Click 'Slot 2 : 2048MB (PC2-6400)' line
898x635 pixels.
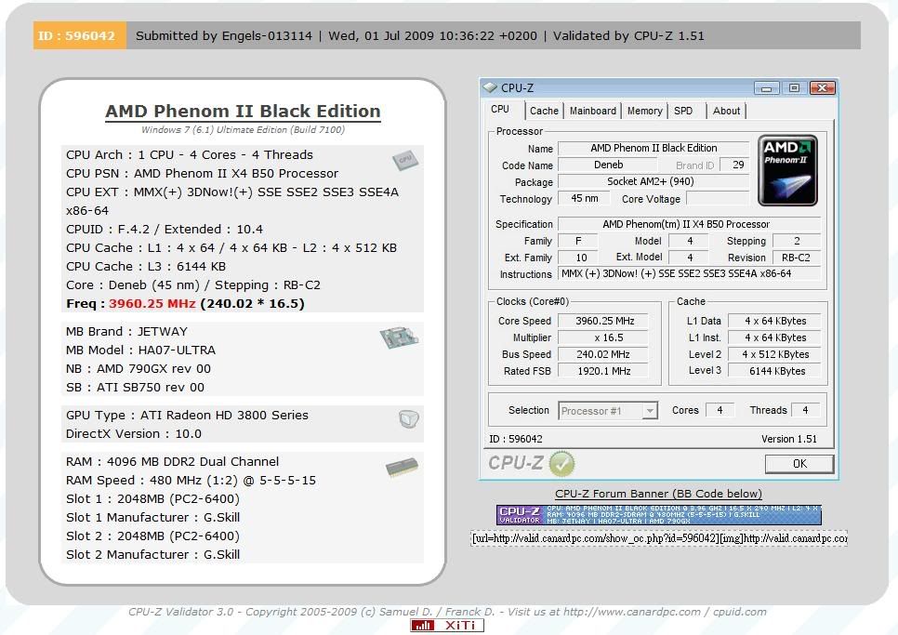(x=152, y=536)
